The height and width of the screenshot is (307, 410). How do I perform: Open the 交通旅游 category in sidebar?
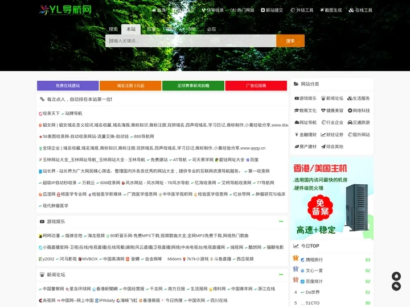pos(359,122)
